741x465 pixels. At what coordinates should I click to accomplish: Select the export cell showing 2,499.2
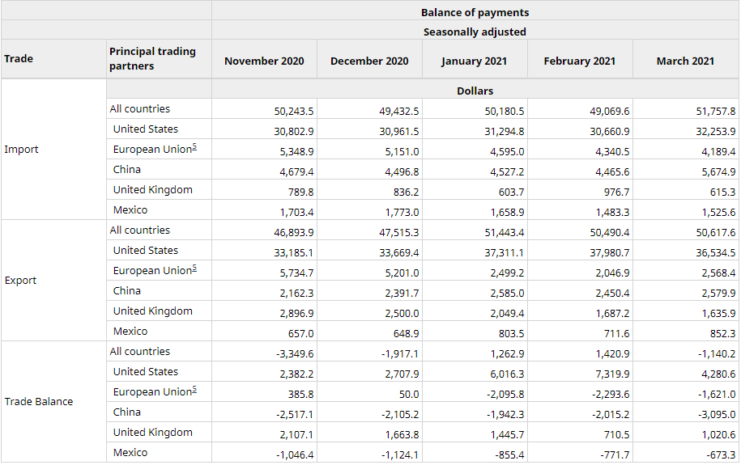click(x=507, y=273)
